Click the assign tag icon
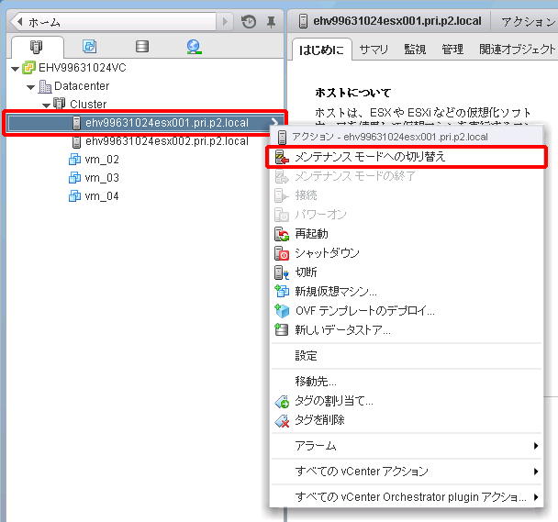 click(282, 402)
